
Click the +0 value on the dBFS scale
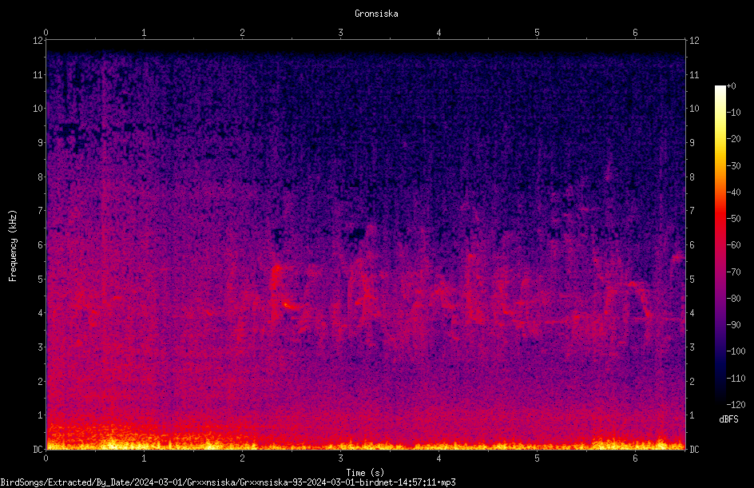731,86
